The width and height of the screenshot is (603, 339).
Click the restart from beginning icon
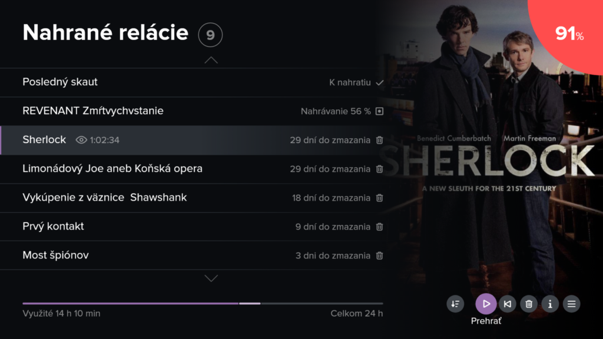507,304
